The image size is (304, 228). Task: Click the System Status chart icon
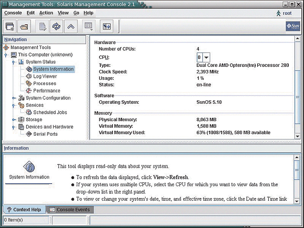(21, 62)
